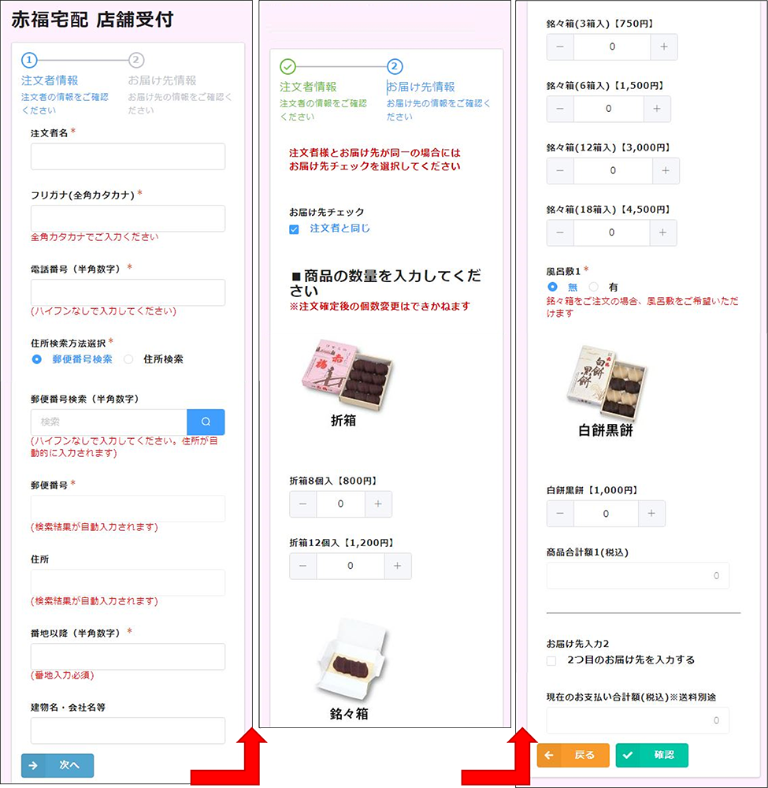Click the 銘々箱(12箱入) quantity field

(x=613, y=171)
